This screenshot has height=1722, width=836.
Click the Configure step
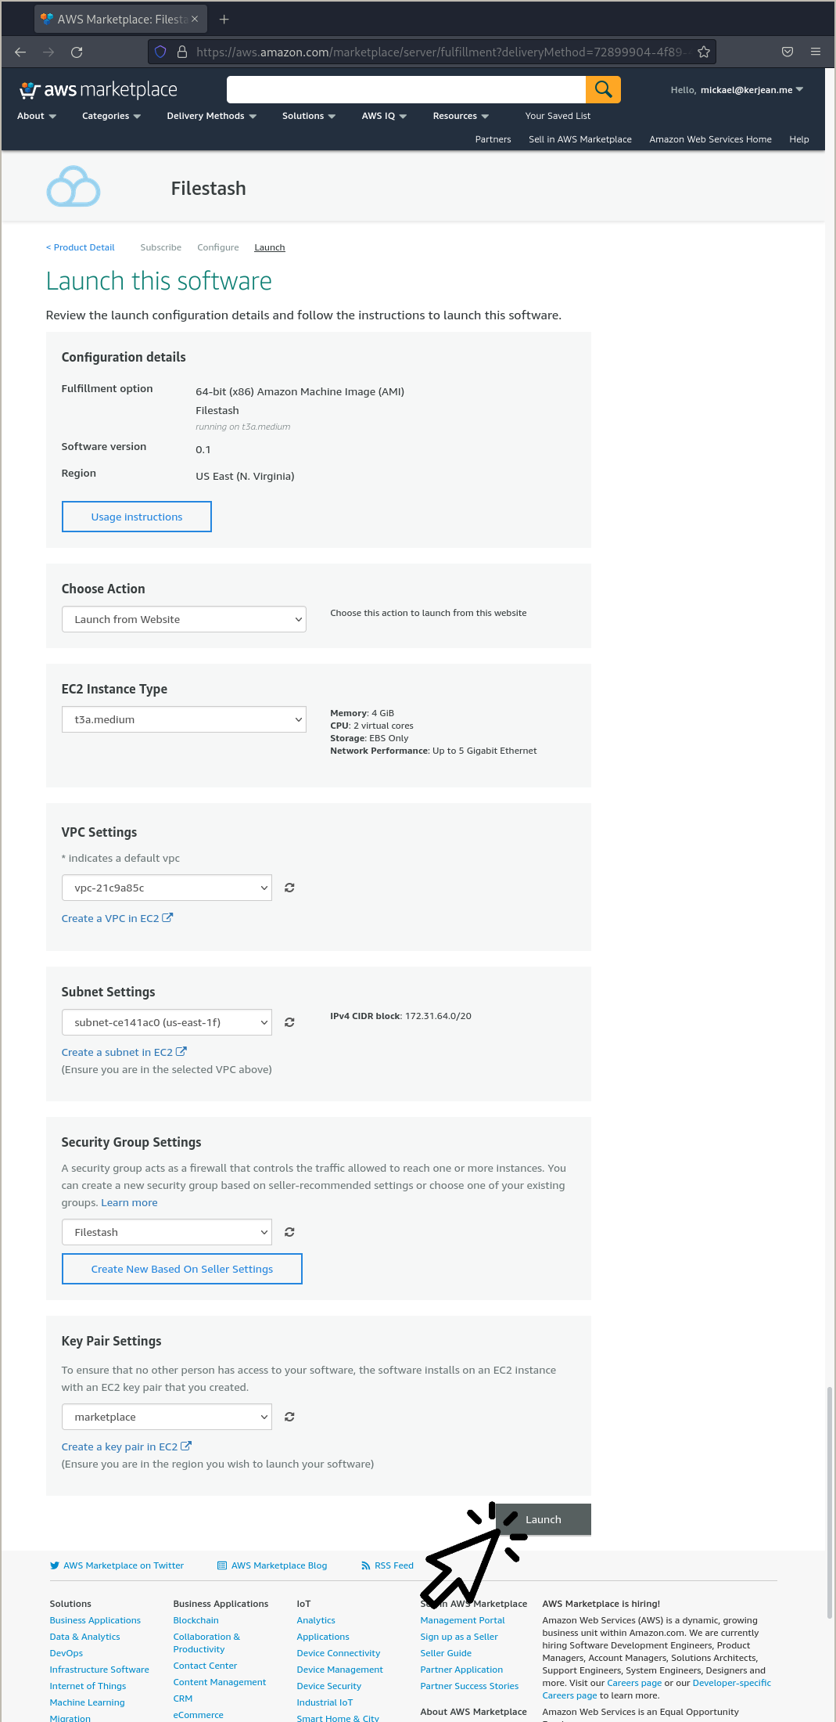pos(218,247)
